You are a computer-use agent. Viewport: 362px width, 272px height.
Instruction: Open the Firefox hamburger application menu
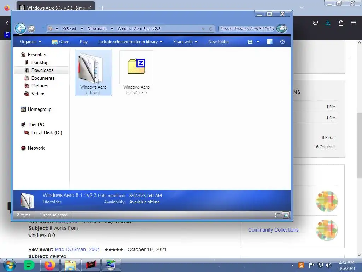(354, 23)
